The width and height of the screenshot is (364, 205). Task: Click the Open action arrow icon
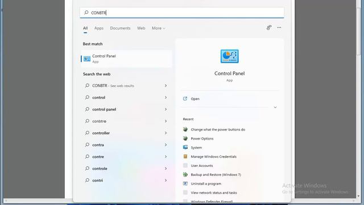(185, 99)
